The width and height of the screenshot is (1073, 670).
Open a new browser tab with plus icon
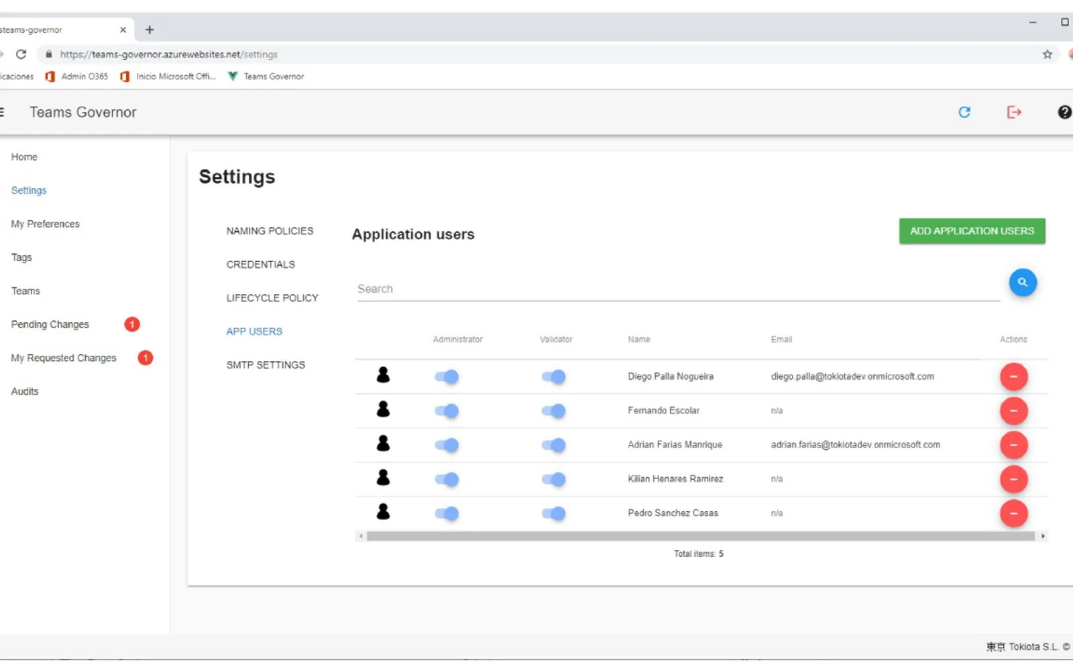(150, 29)
